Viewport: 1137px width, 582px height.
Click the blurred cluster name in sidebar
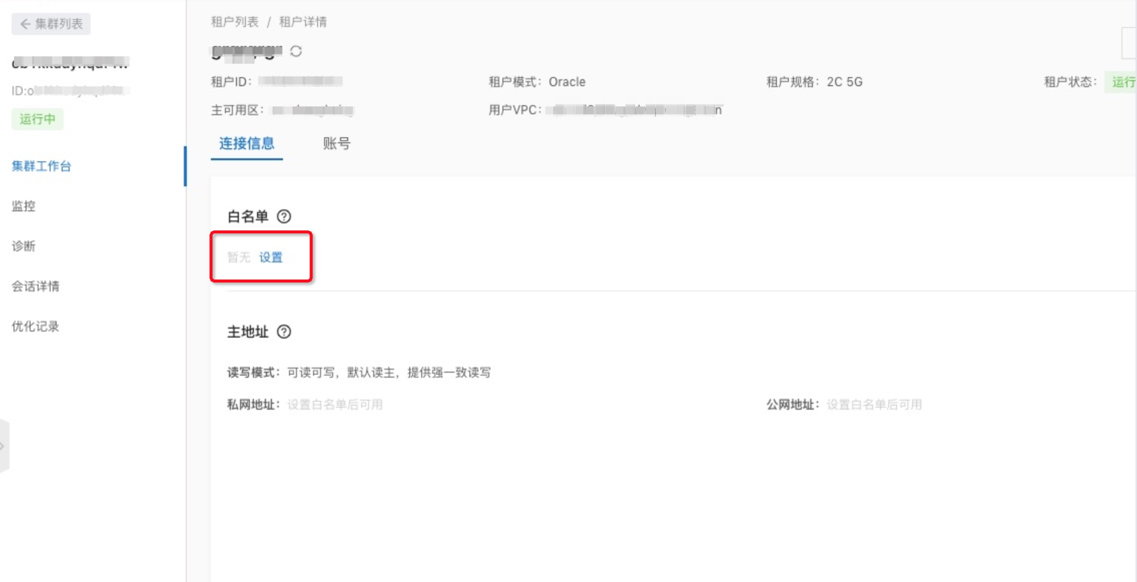click(x=70, y=63)
